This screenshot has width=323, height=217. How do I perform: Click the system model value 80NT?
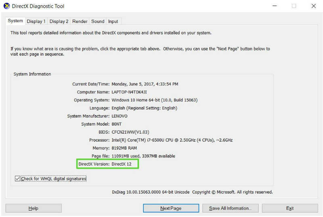tap(117, 124)
